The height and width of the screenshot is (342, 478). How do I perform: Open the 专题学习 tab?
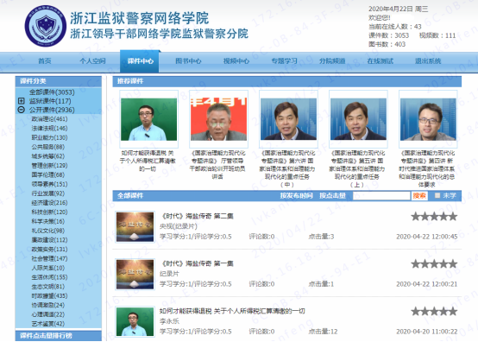click(284, 61)
